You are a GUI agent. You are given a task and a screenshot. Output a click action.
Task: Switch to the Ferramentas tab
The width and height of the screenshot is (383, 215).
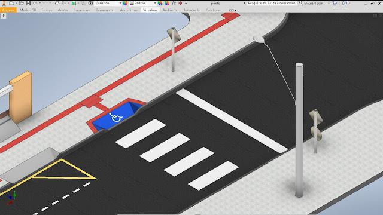[x=105, y=10]
